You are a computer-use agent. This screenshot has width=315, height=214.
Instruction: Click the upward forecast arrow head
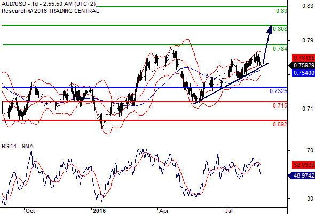click(270, 29)
